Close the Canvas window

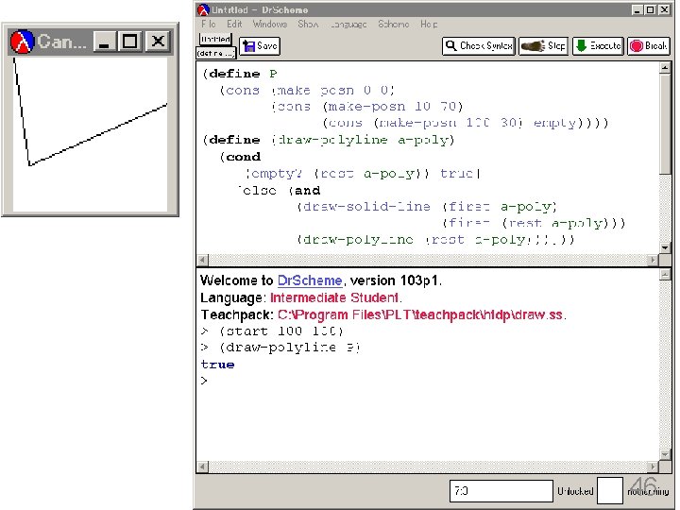158,42
